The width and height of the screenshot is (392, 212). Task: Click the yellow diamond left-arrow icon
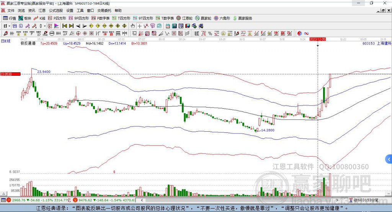pos(91,26)
